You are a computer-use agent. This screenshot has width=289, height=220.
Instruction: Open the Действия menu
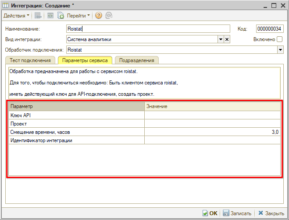coord(16,16)
